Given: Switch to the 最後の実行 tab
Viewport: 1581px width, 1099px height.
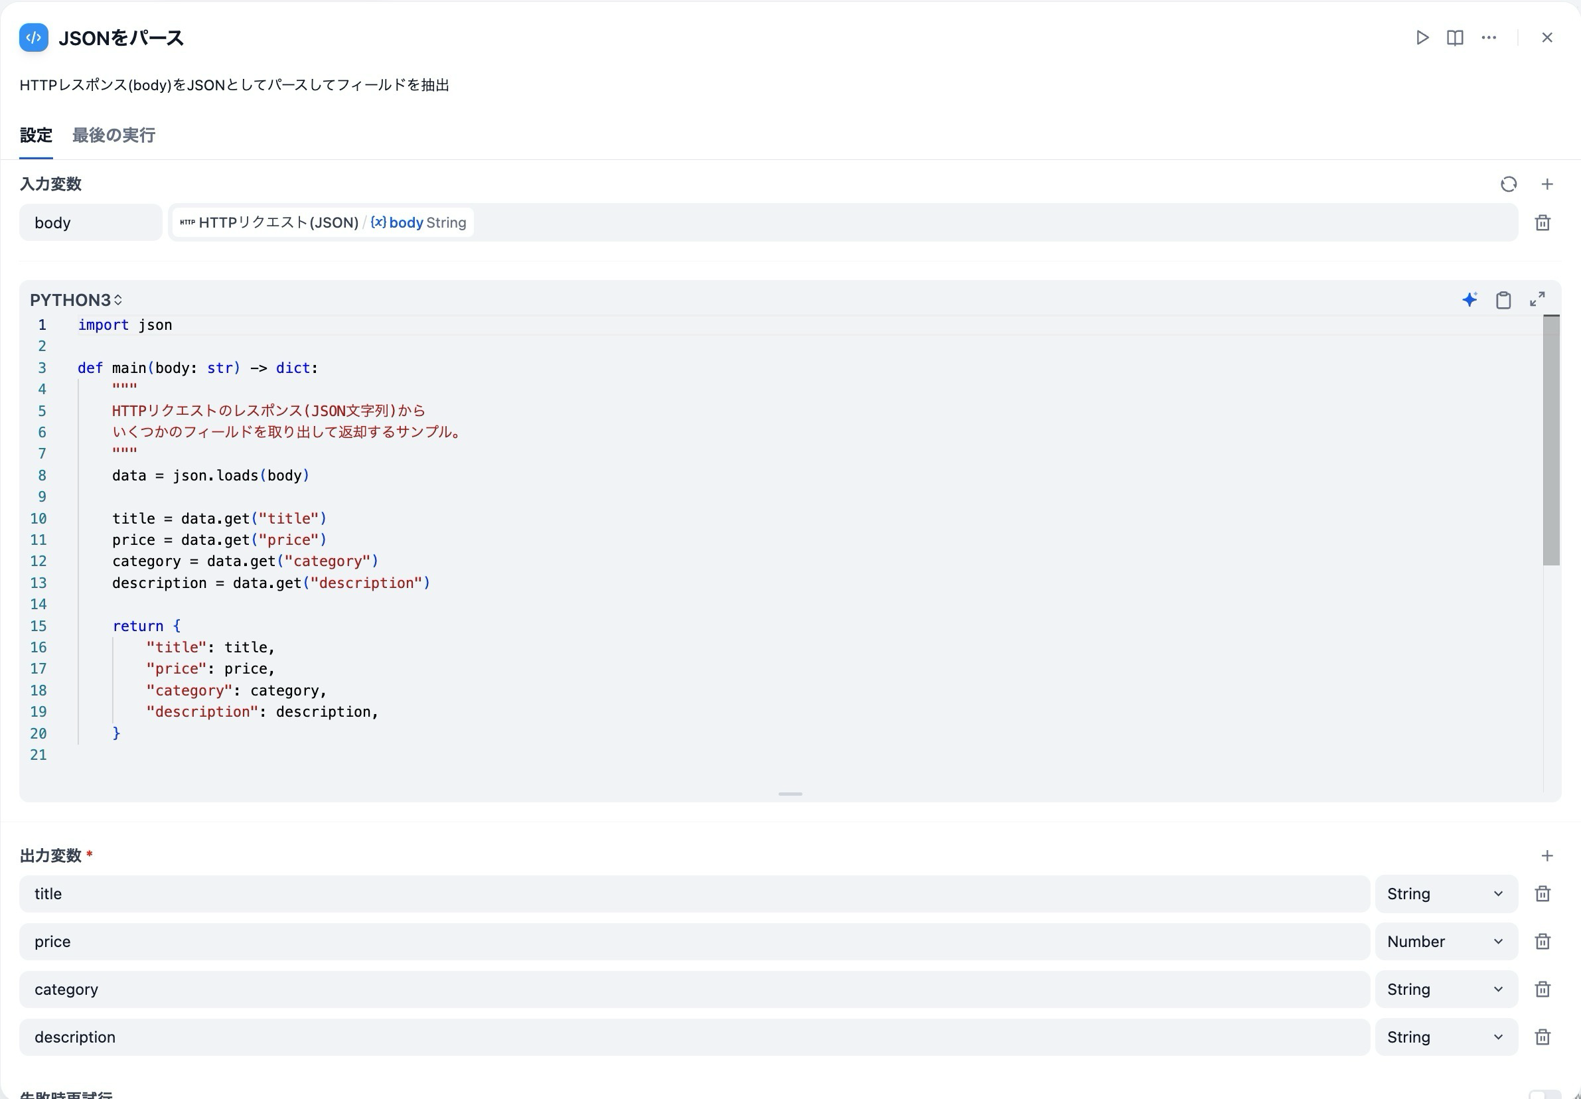Looking at the screenshot, I should tap(113, 135).
